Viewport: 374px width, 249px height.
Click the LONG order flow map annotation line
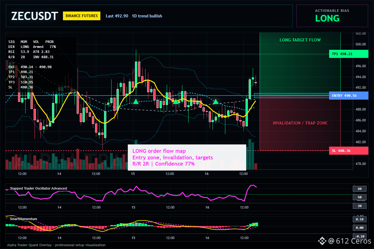(x=159, y=151)
